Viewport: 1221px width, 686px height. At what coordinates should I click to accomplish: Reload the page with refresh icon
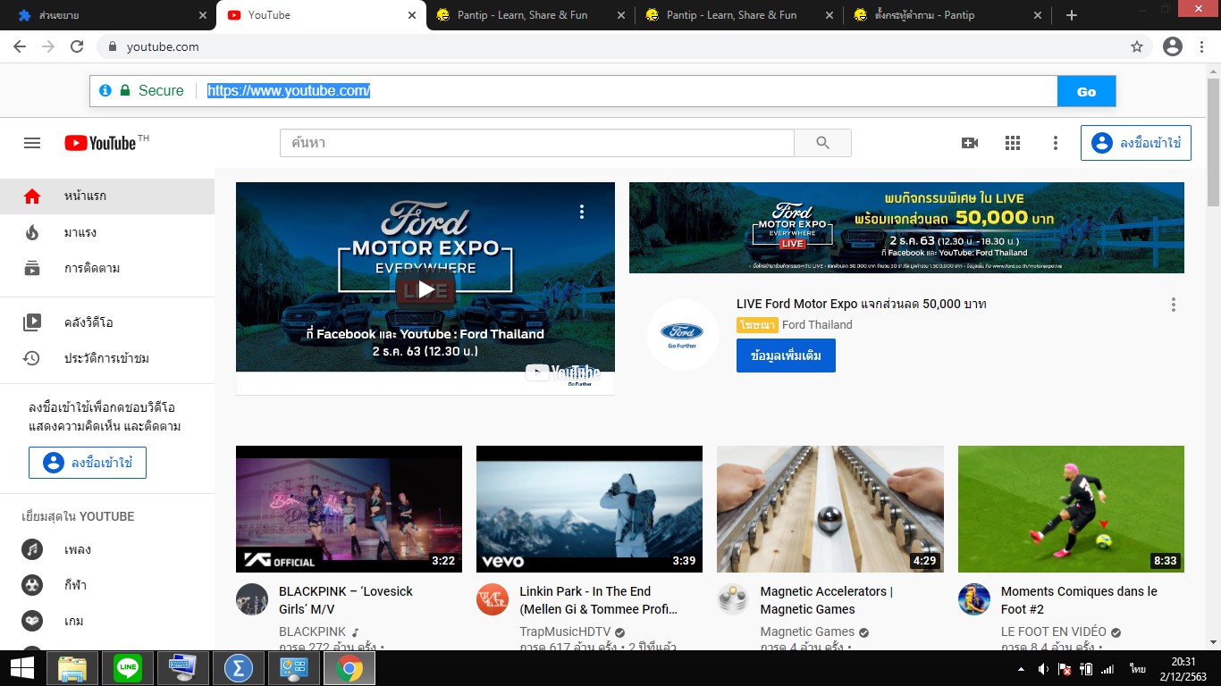tap(77, 46)
